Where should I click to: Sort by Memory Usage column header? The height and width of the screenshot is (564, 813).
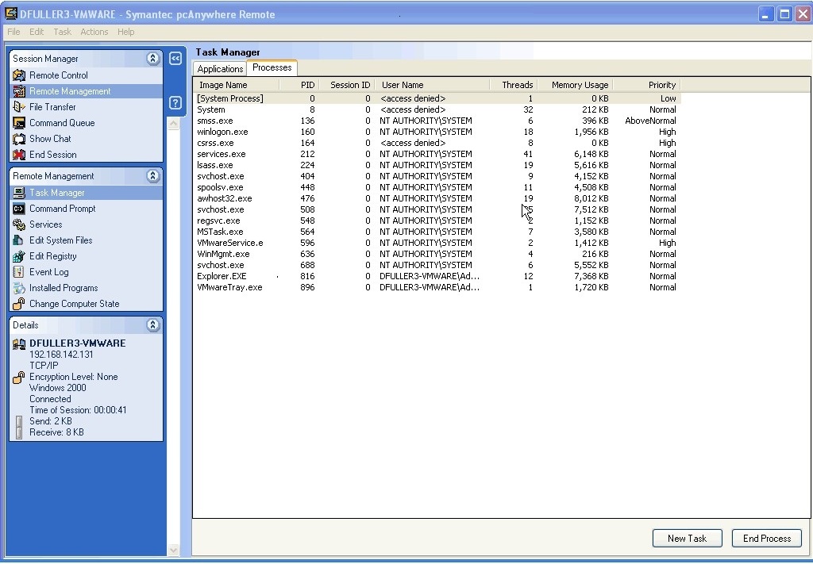[x=575, y=85]
